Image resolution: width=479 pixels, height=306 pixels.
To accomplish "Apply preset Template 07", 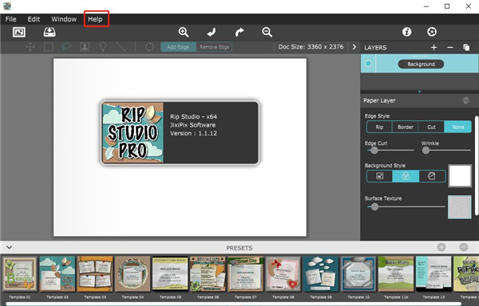I will point(246,273).
